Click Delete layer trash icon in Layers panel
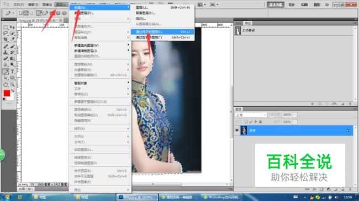The width and height of the screenshot is (359, 201). pyautogui.click(x=350, y=189)
